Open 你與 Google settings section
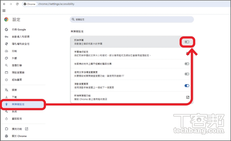This screenshot has height=141, width=231. click(x=19, y=30)
